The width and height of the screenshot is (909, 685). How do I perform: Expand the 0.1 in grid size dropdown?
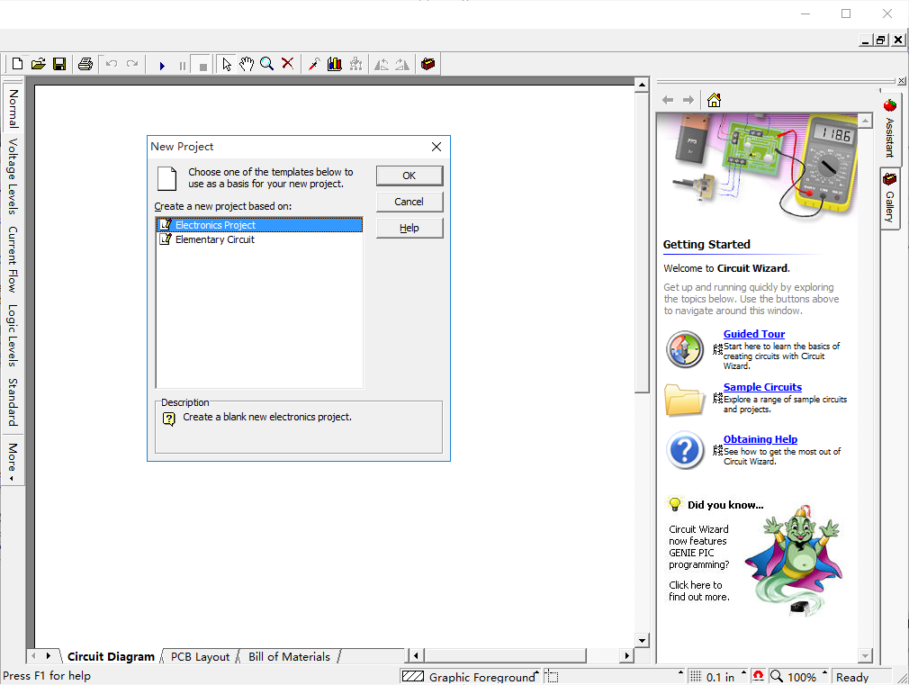[x=741, y=676]
